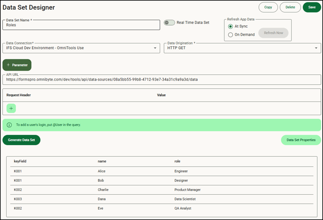Click into the API URL field

pyautogui.click(x=161, y=80)
